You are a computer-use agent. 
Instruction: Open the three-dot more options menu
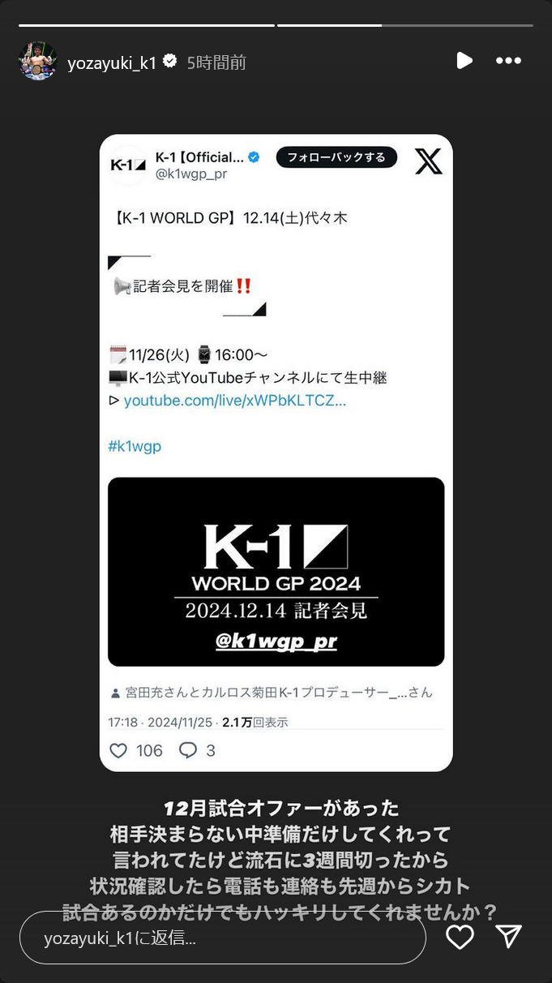(508, 61)
